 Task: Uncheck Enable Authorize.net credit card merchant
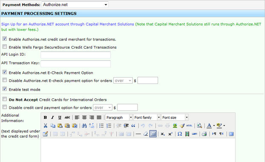click(5, 39)
